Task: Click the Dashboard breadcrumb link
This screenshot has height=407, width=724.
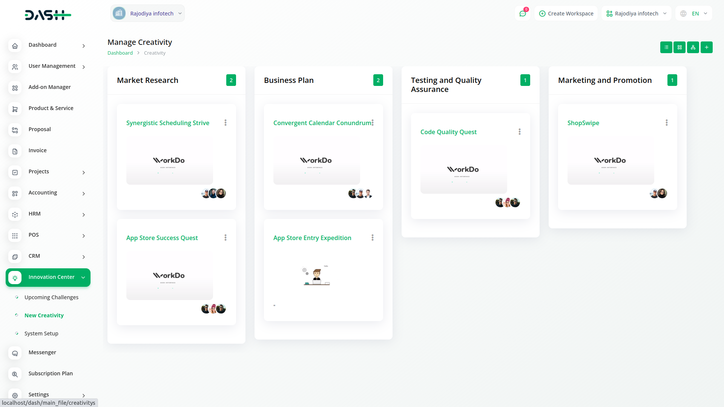Action: coord(120,53)
